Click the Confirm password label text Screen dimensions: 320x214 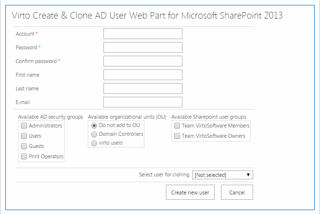point(36,62)
